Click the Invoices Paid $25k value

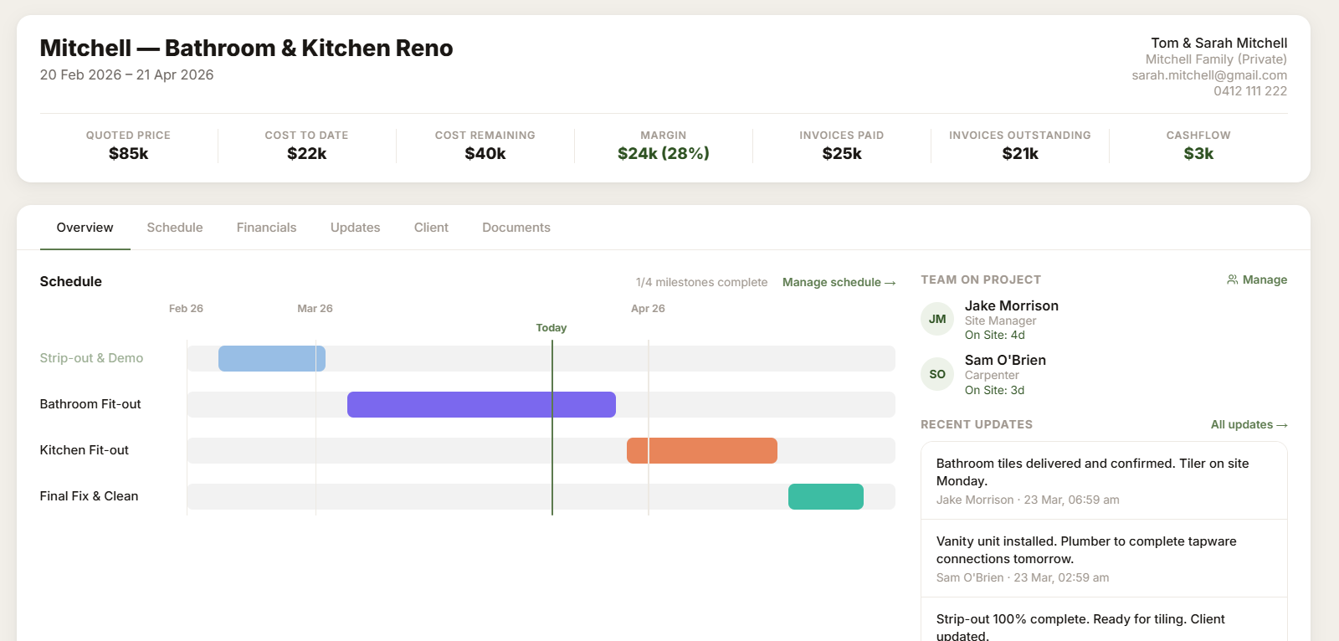tap(842, 154)
